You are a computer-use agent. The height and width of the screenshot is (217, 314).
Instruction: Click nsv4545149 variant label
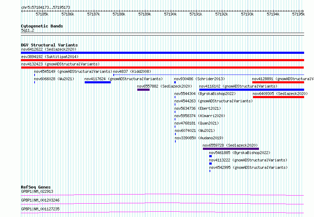[x=73, y=71]
